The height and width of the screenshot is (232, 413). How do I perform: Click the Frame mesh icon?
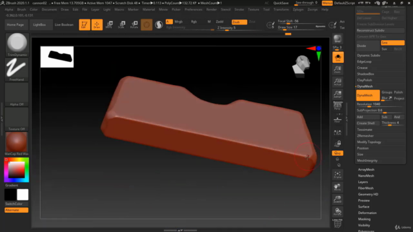337,175
